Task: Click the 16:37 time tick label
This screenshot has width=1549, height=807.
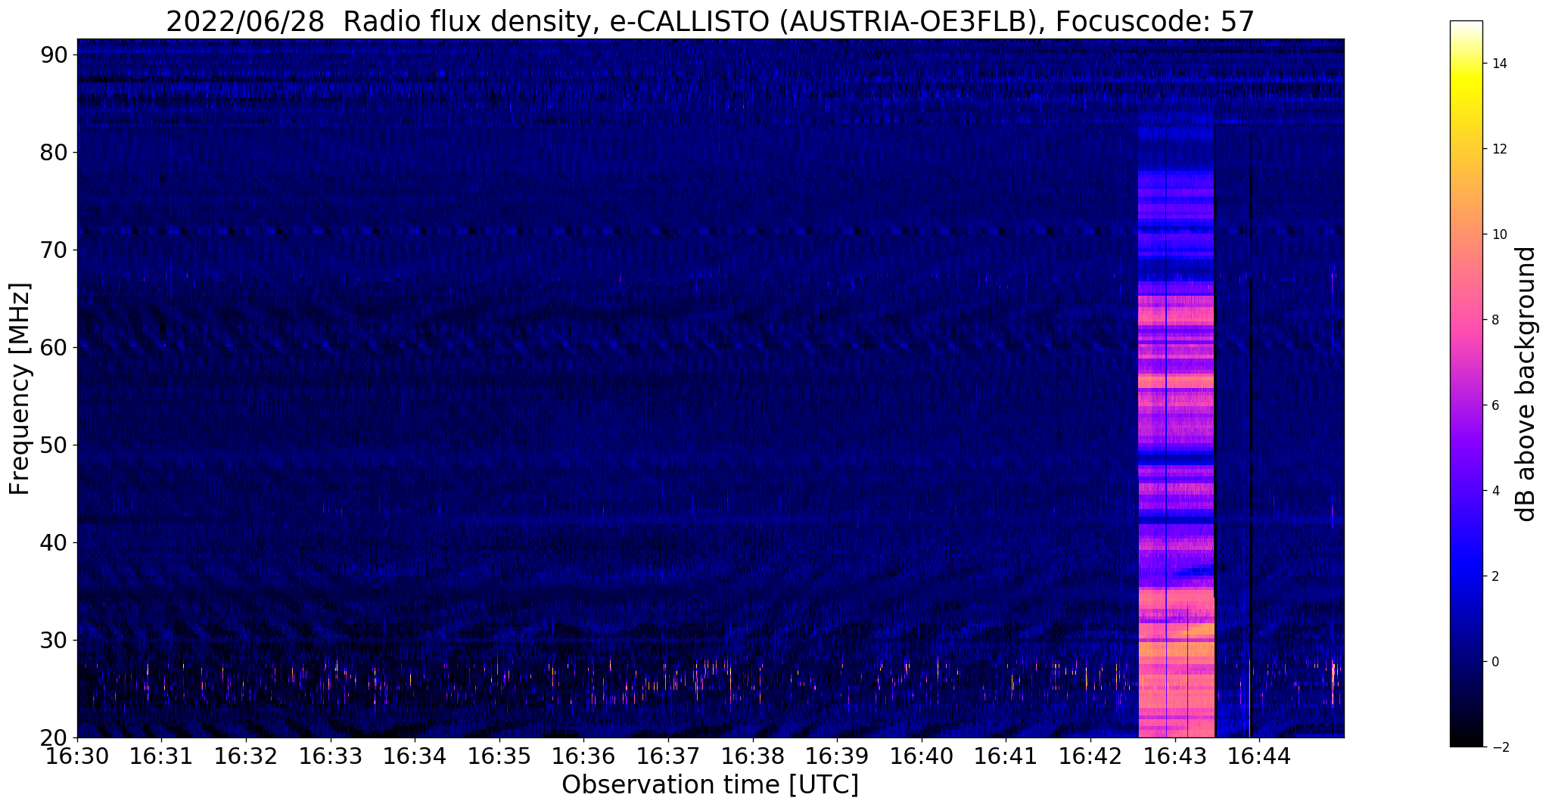Action: [x=668, y=756]
